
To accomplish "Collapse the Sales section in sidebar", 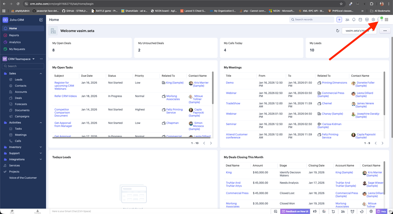I will click(41, 73).
